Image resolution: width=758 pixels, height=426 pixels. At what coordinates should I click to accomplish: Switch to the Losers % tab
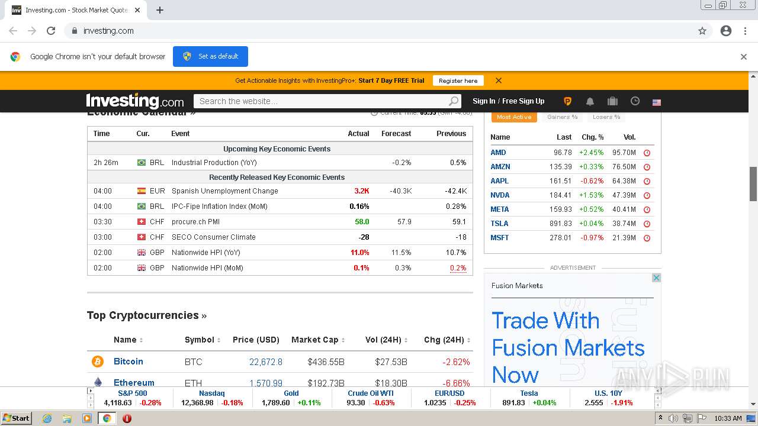point(606,117)
